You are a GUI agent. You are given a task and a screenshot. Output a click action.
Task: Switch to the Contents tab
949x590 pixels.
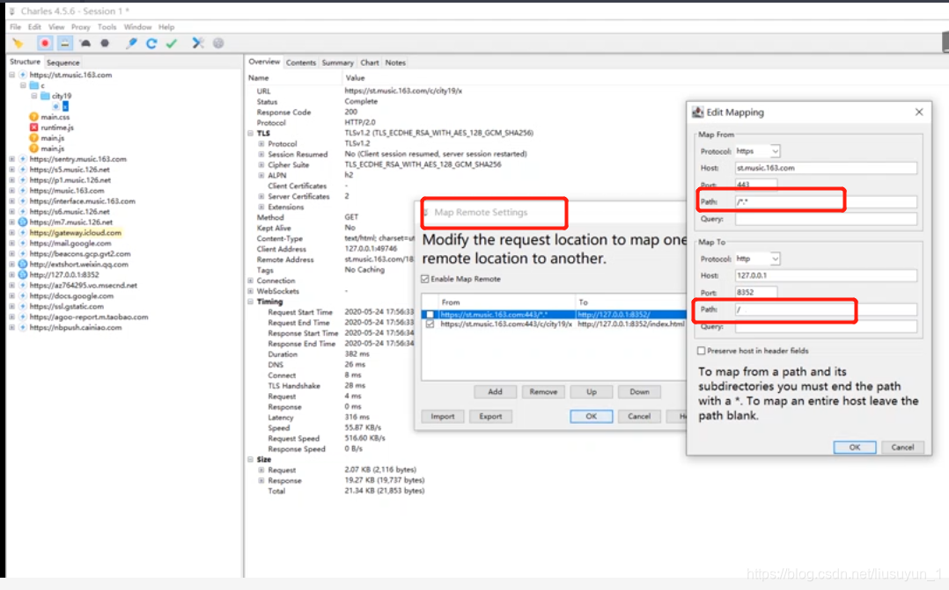(301, 62)
